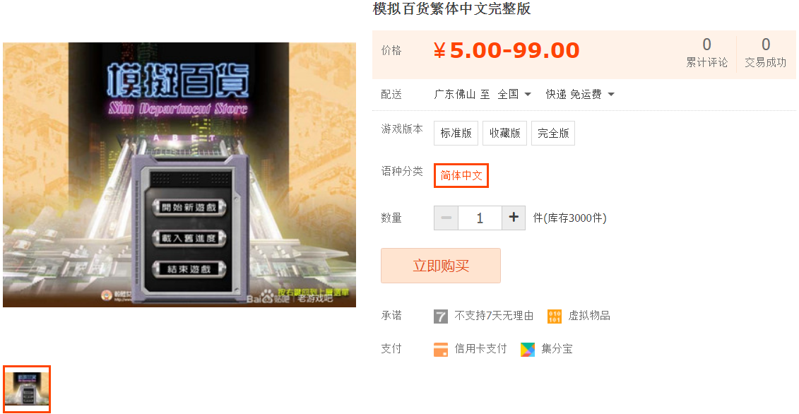Select the 收藏版 game version
Screen dimensions: 799x414
[x=505, y=133]
